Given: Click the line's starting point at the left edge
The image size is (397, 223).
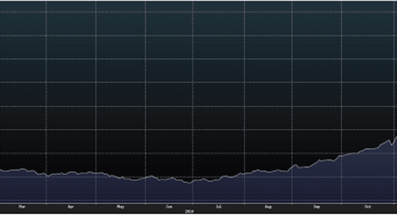Looking at the screenshot, I should (1, 170).
